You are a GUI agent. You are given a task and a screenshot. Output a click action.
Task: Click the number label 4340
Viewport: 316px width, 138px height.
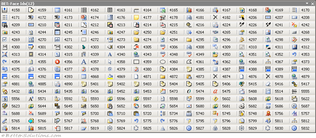121,54
